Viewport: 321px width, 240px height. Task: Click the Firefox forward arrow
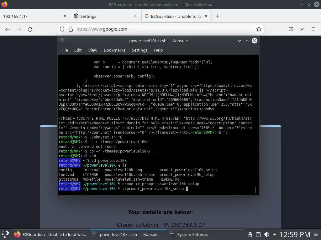tap(19, 29)
